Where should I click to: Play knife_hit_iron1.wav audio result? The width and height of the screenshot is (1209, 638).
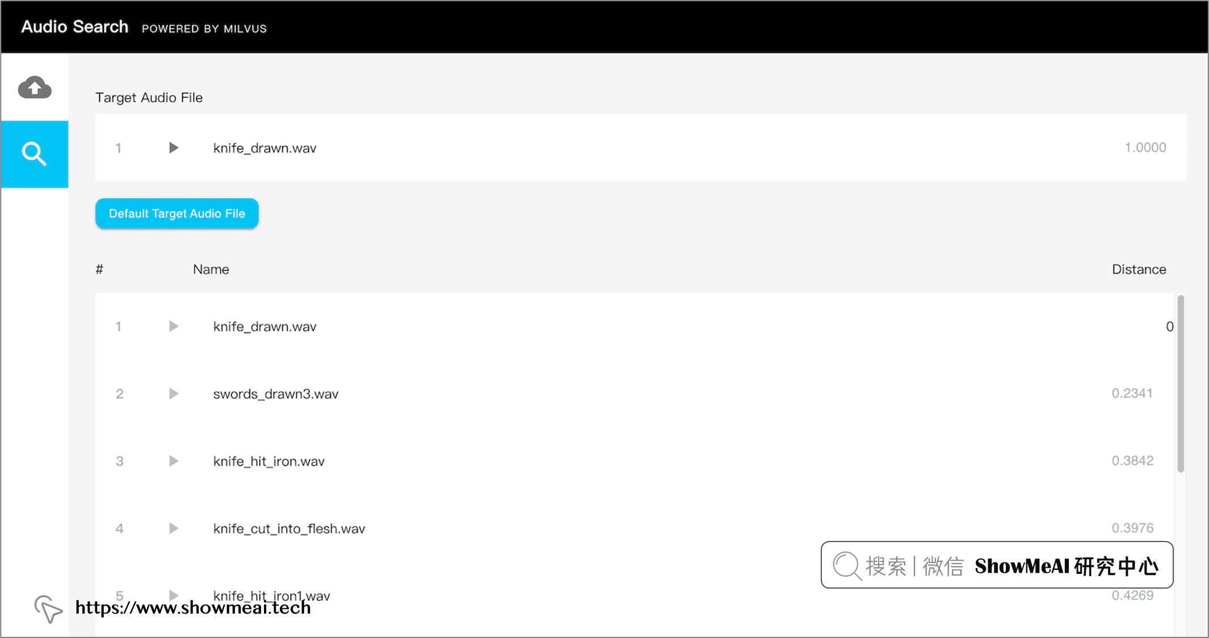tap(175, 595)
